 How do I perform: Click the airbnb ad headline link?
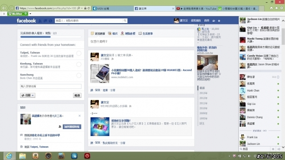pos(207,49)
